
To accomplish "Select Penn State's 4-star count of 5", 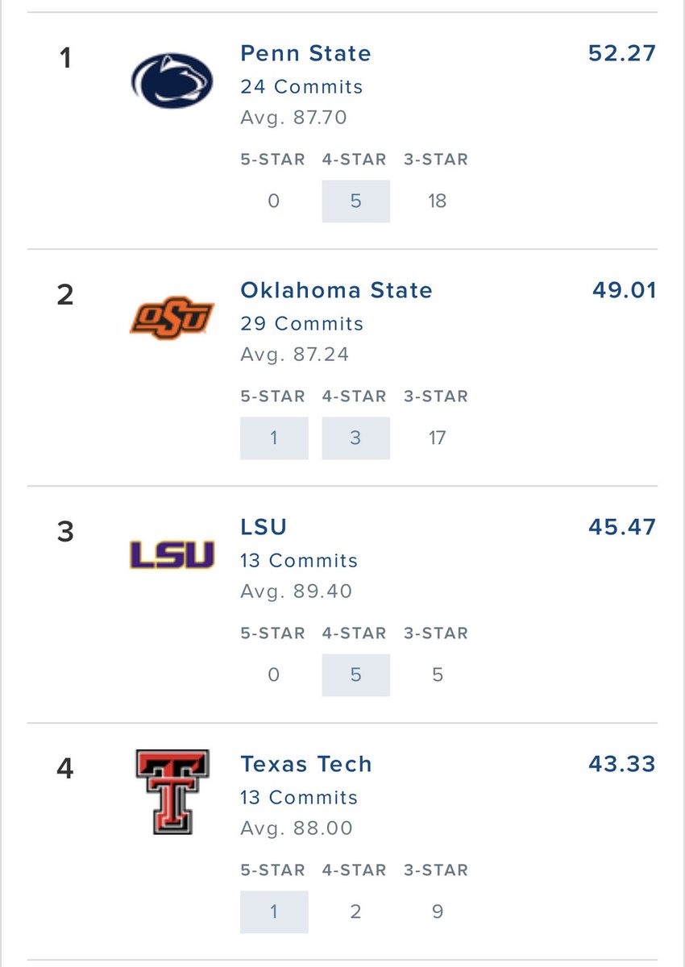I will [x=355, y=201].
